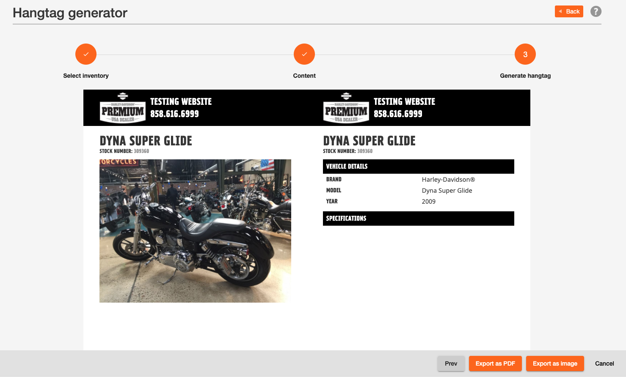Screen dimensions: 626x377
Task: Click the VEHICLE DETAILS black header bar
Action: click(x=419, y=167)
